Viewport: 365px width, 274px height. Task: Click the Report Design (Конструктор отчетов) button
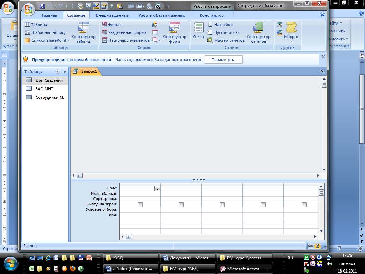pyautogui.click(x=258, y=33)
